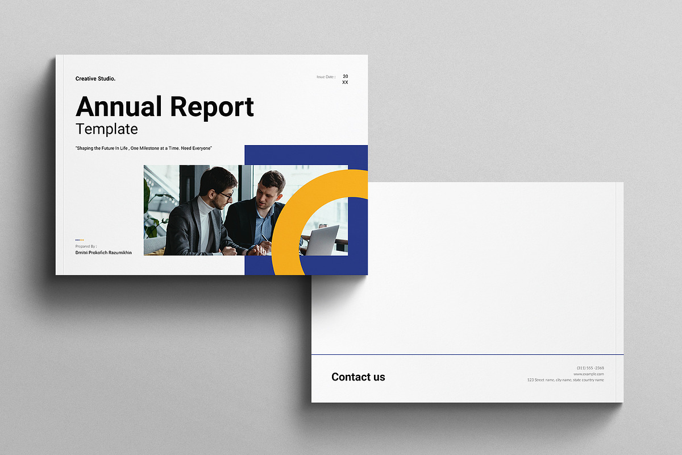Click the "Contact us" heading on the back cover
This screenshot has height=455, width=682.
coord(358,377)
